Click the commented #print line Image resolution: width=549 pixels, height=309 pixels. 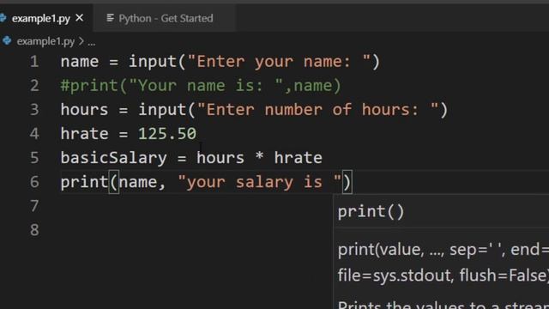201,86
